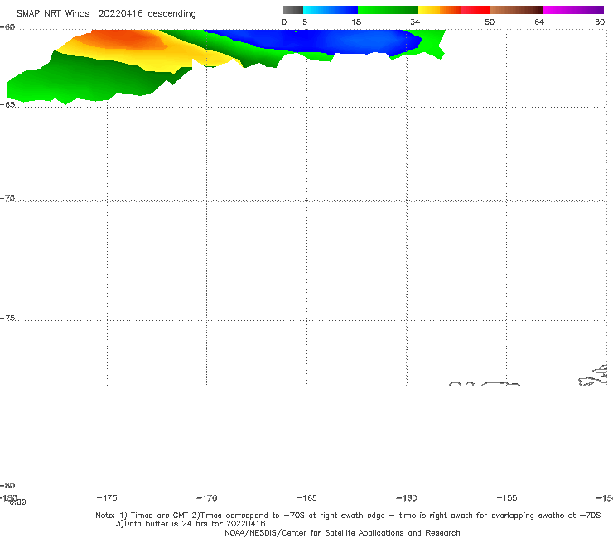
Task: Click the latitude label -75
Action: (7, 318)
